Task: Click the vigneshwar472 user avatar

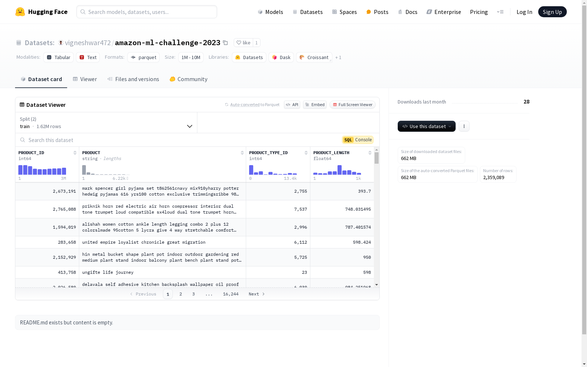Action: click(61, 43)
